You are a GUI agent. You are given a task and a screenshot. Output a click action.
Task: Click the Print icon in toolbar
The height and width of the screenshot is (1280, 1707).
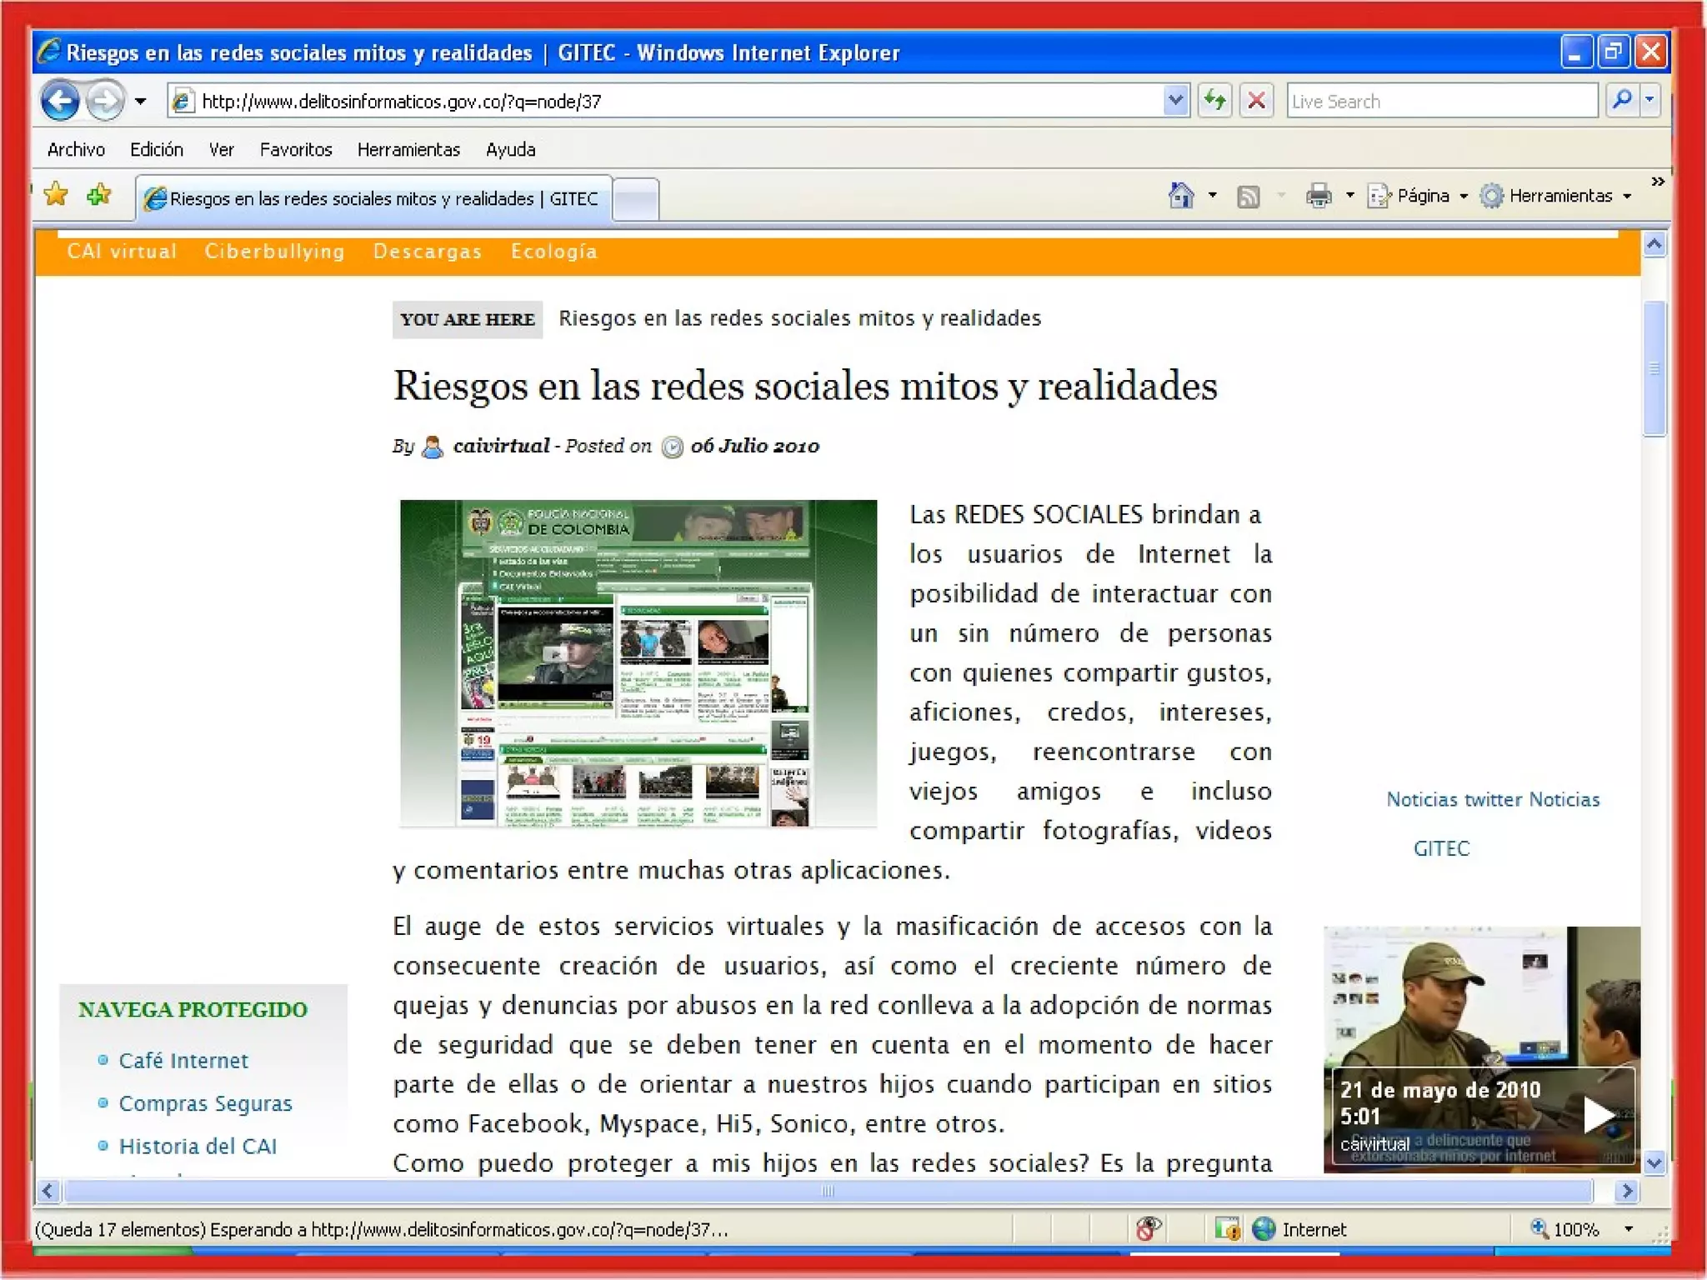click(x=1319, y=197)
